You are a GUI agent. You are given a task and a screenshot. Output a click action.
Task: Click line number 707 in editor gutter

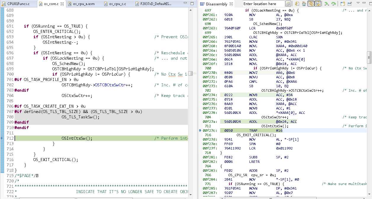pos(10,112)
